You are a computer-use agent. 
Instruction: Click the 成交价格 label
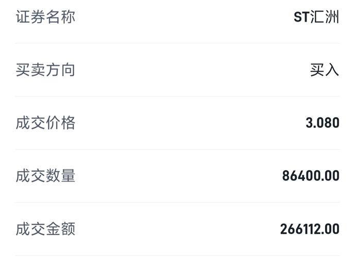pos(45,123)
